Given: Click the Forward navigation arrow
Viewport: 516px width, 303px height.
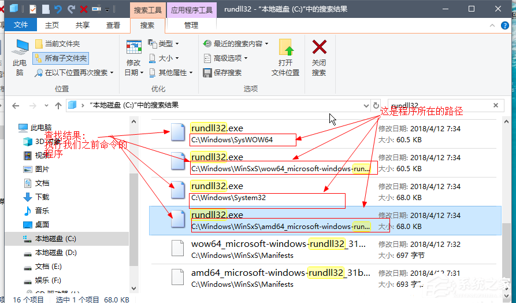Looking at the screenshot, I should coord(32,105).
